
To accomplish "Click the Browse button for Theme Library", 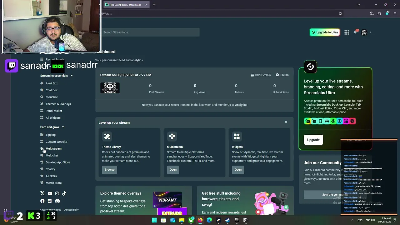I will pos(109,170).
